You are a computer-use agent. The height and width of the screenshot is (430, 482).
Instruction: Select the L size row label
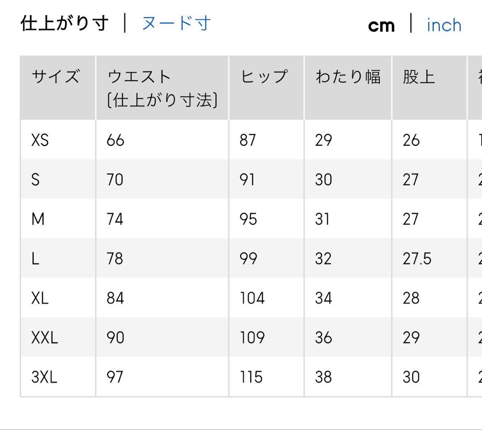(x=35, y=259)
